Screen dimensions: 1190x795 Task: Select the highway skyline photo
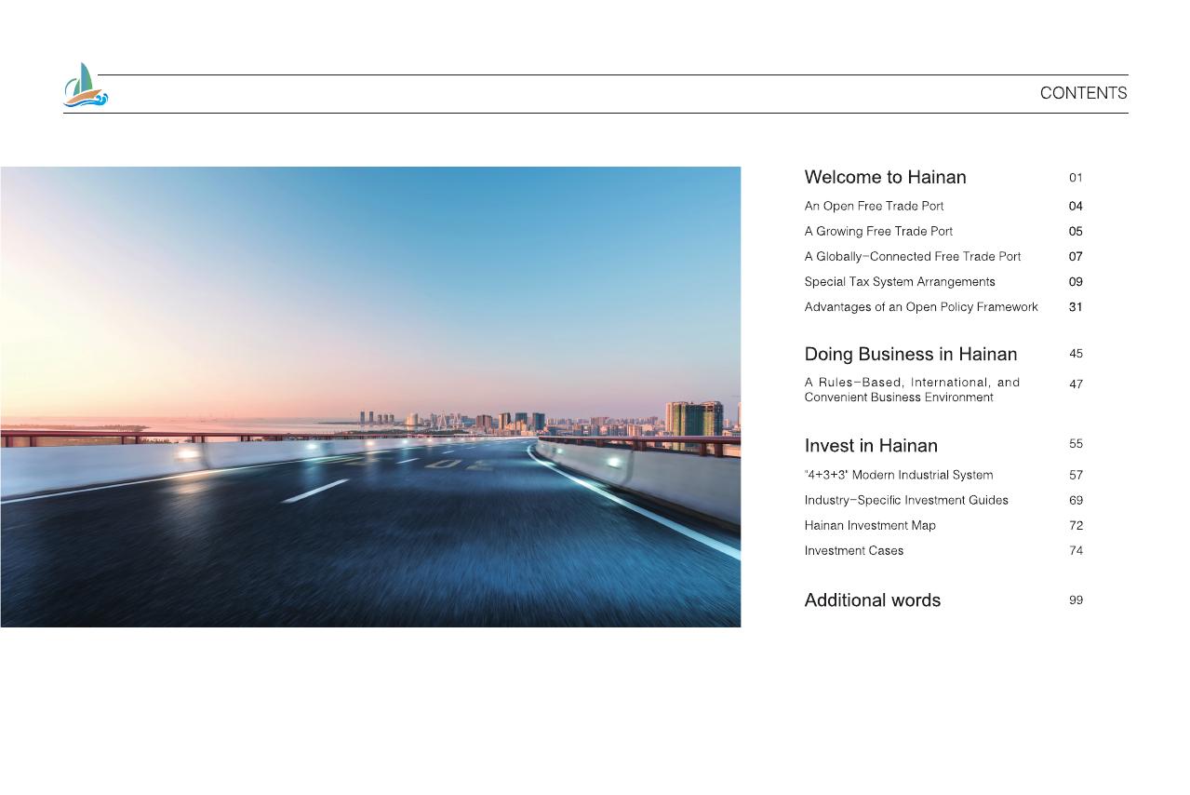pos(370,397)
